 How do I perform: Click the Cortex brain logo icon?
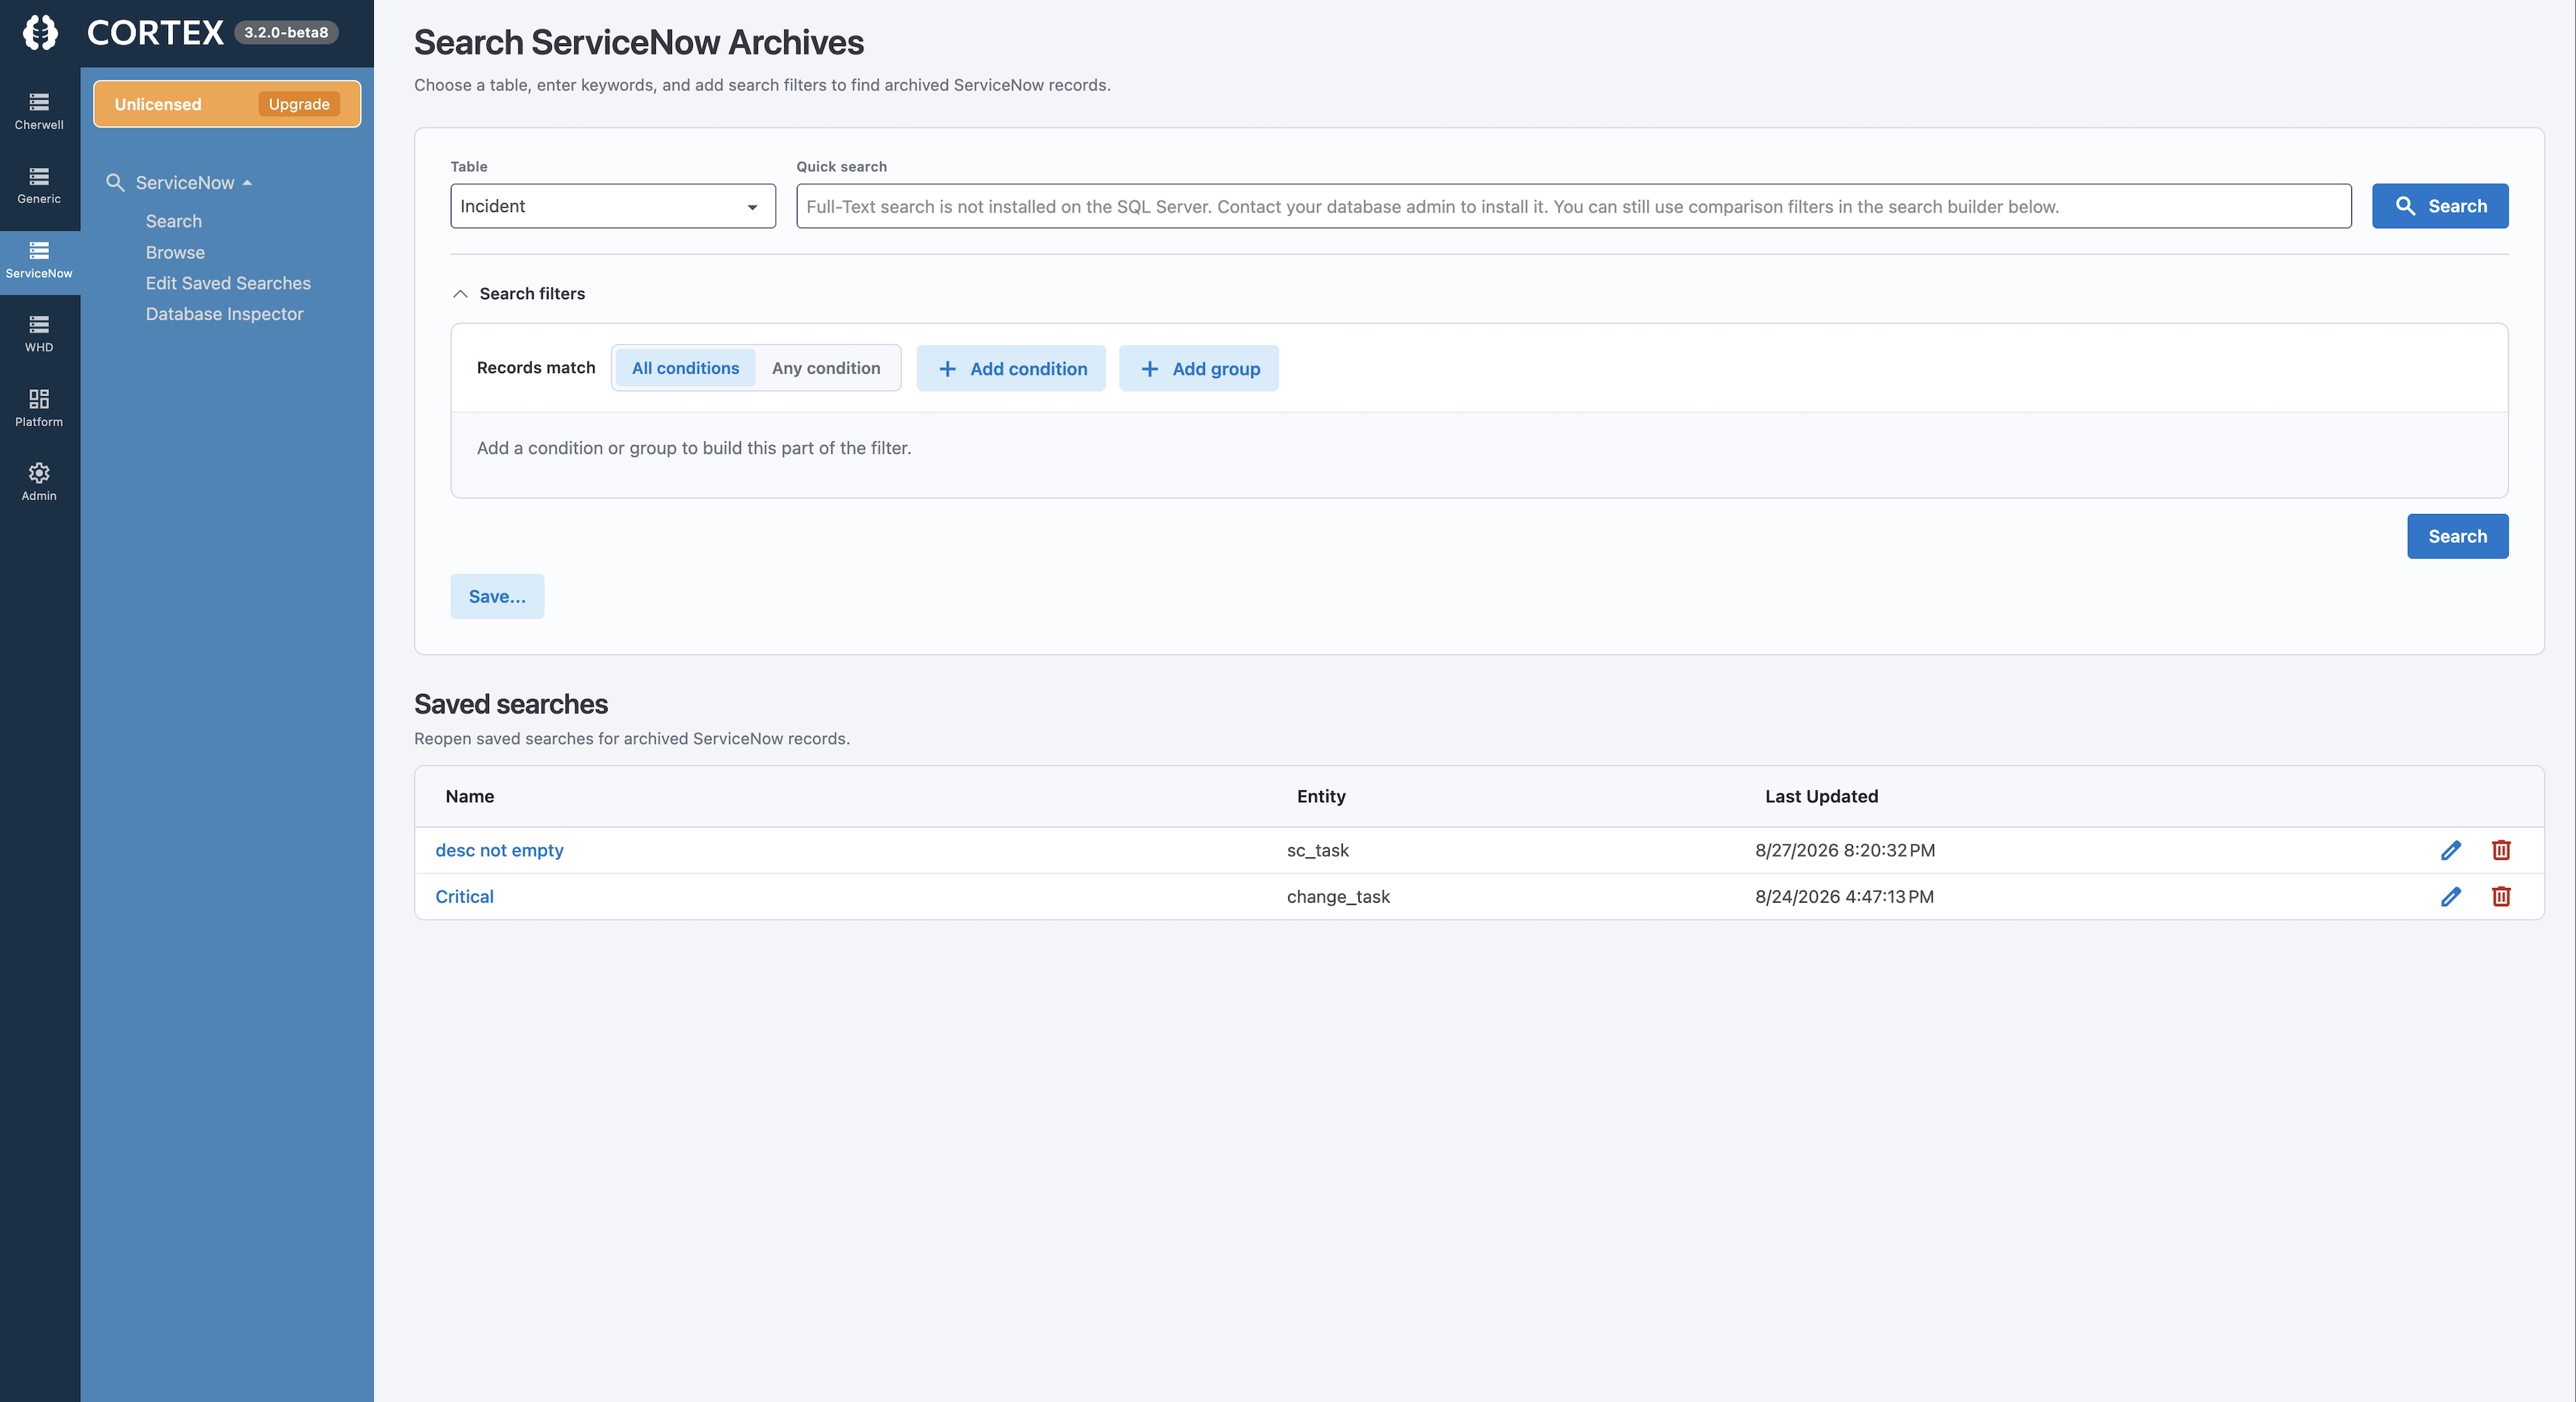[40, 33]
